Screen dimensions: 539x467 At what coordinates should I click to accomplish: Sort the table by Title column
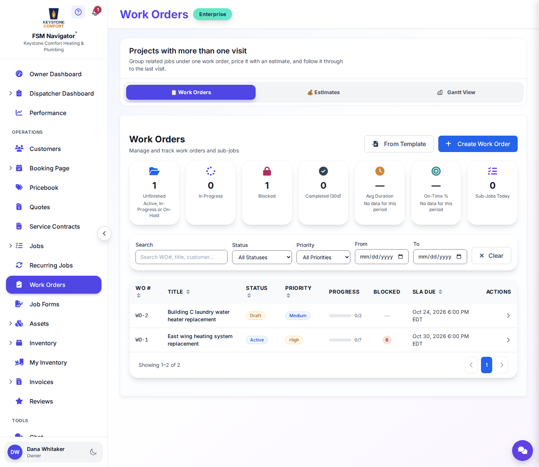click(179, 292)
